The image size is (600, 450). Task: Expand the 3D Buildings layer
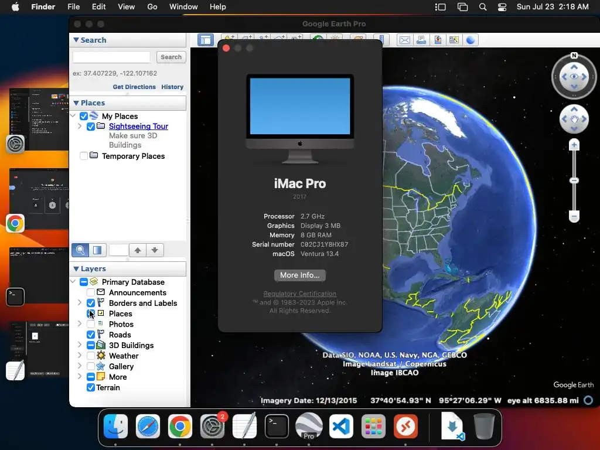tap(80, 345)
